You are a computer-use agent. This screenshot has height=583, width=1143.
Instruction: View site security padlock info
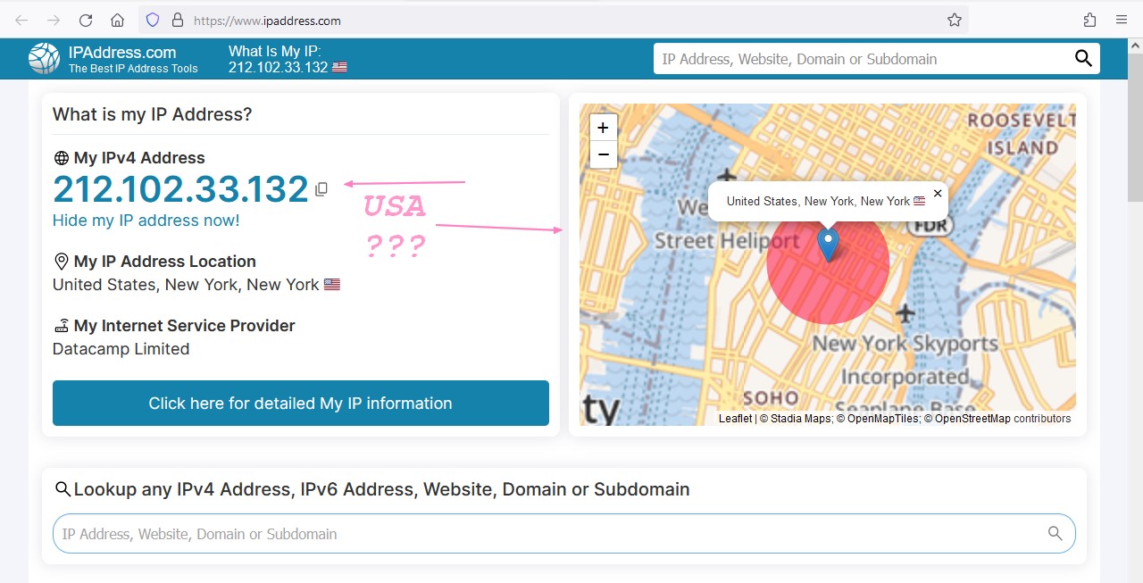(177, 20)
